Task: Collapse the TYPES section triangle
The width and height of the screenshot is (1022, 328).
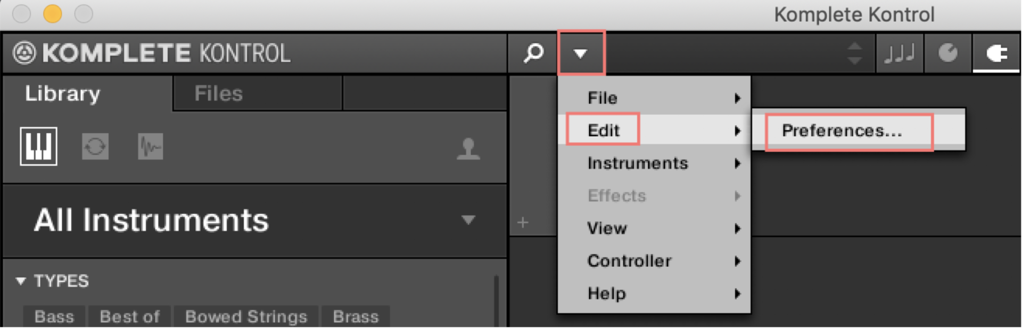Action: point(21,282)
